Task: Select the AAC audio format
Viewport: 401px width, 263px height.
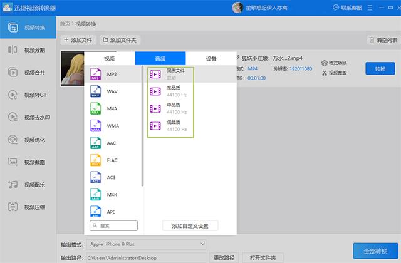Action: point(113,143)
